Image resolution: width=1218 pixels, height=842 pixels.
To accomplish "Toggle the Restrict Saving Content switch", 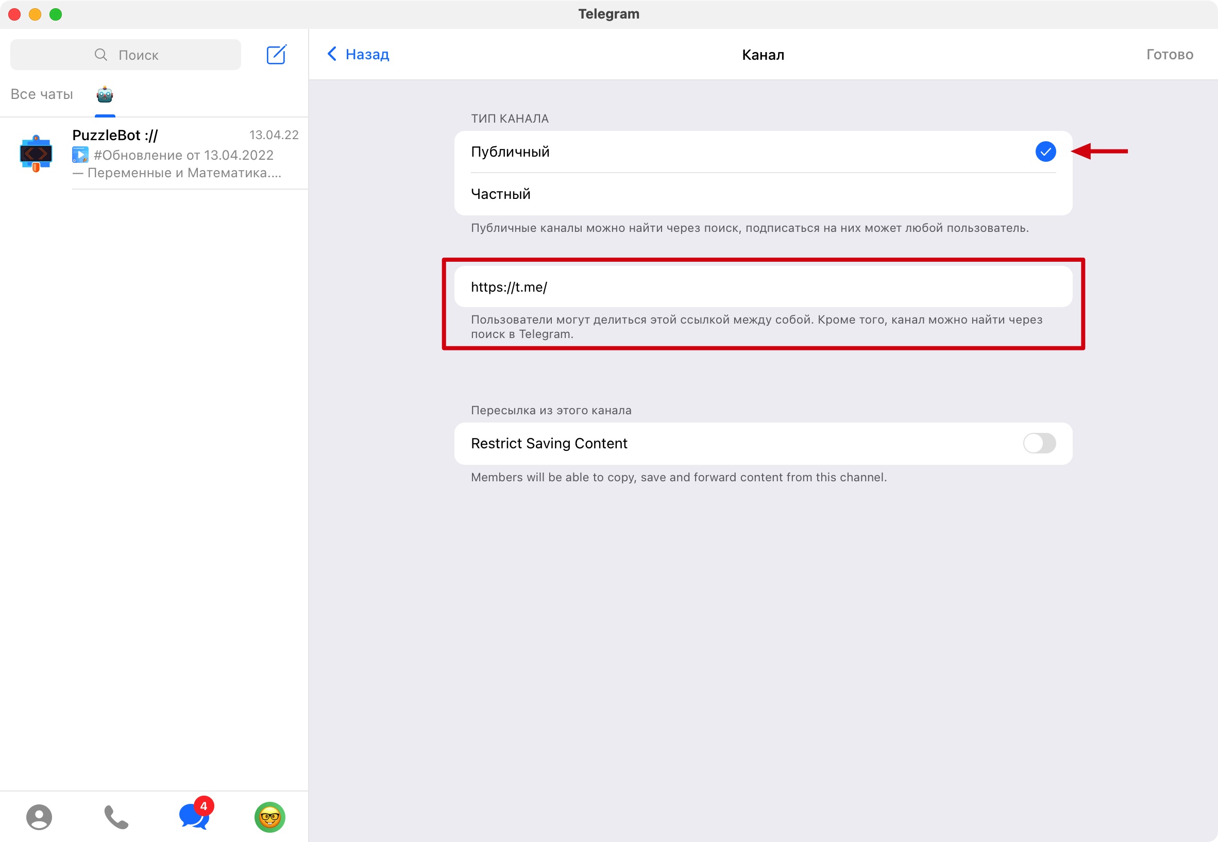I will 1039,443.
